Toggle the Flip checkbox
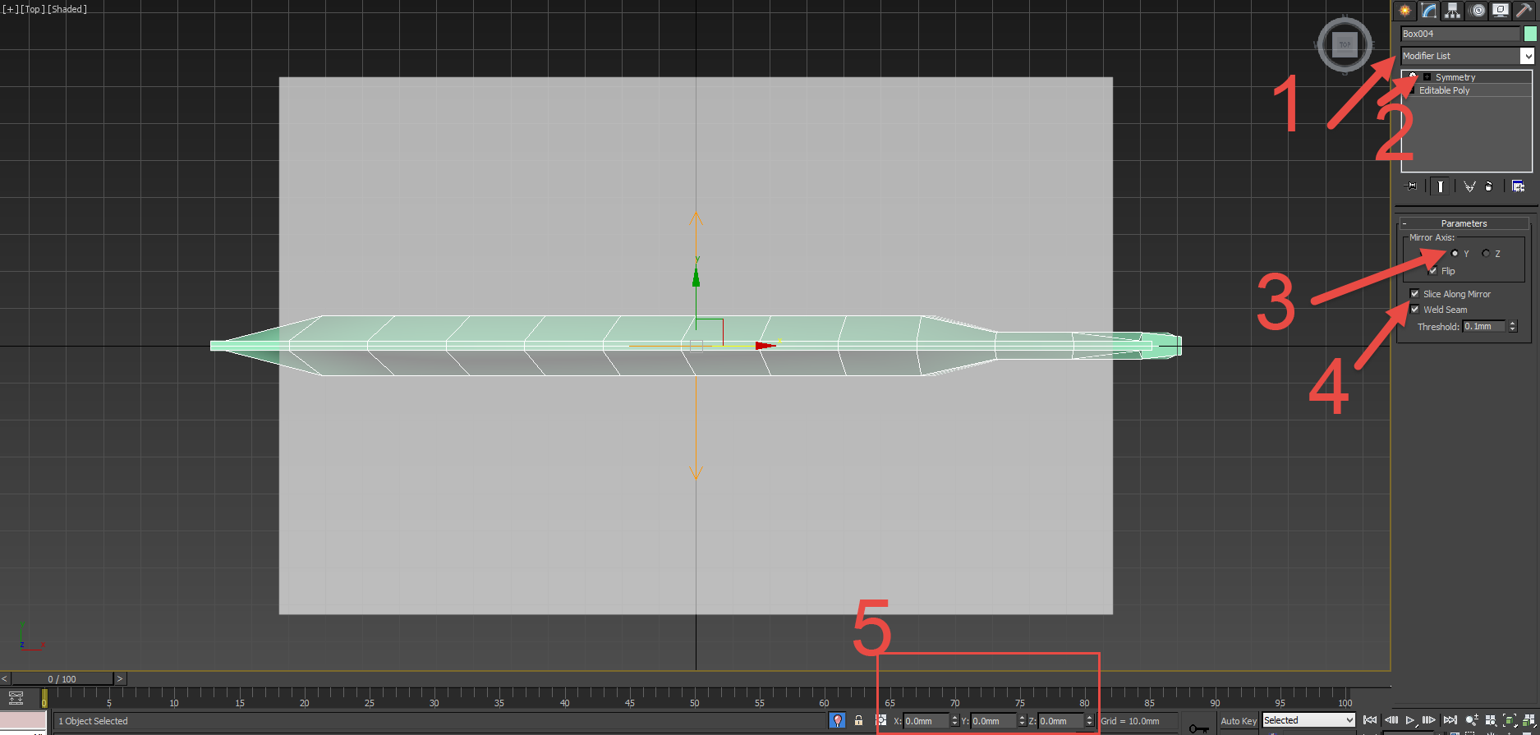 (x=1432, y=271)
